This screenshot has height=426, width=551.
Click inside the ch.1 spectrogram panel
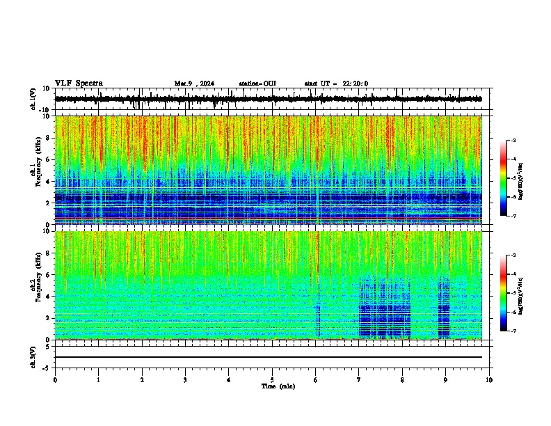point(269,170)
